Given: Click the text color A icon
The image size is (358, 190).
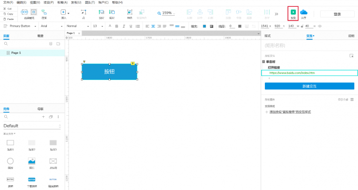Looking at the screenshot, I should coord(110,26).
